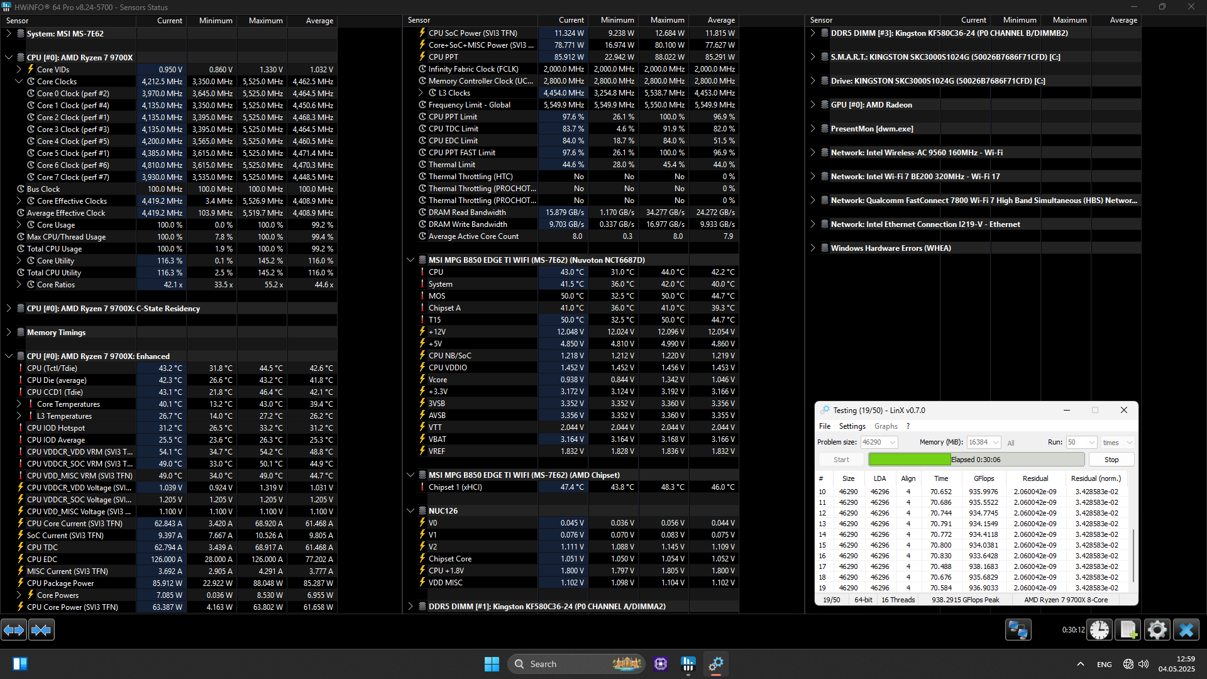The width and height of the screenshot is (1207, 679).
Task: Open the Memory (MiB) dropdown in LinX
Action: (x=995, y=443)
